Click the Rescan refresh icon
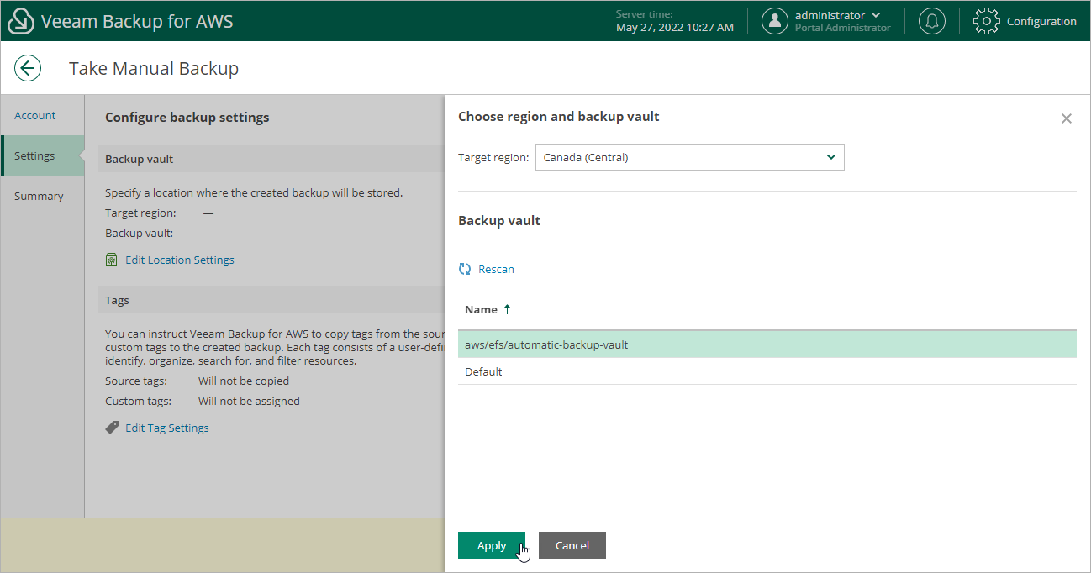The width and height of the screenshot is (1091, 573). [x=465, y=270]
